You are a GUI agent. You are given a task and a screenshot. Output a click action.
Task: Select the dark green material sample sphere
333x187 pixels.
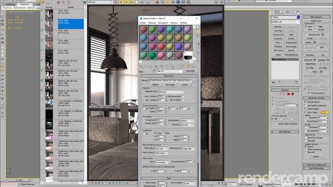(x=152, y=56)
